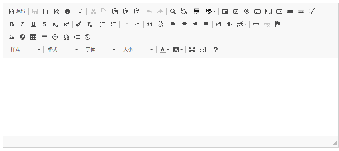Insert a hidden field
The image size is (339, 151).
point(312,11)
